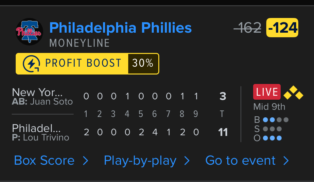This screenshot has width=314, height=182.
Task: Click the chevron next to Box Score
Action: tap(85, 161)
